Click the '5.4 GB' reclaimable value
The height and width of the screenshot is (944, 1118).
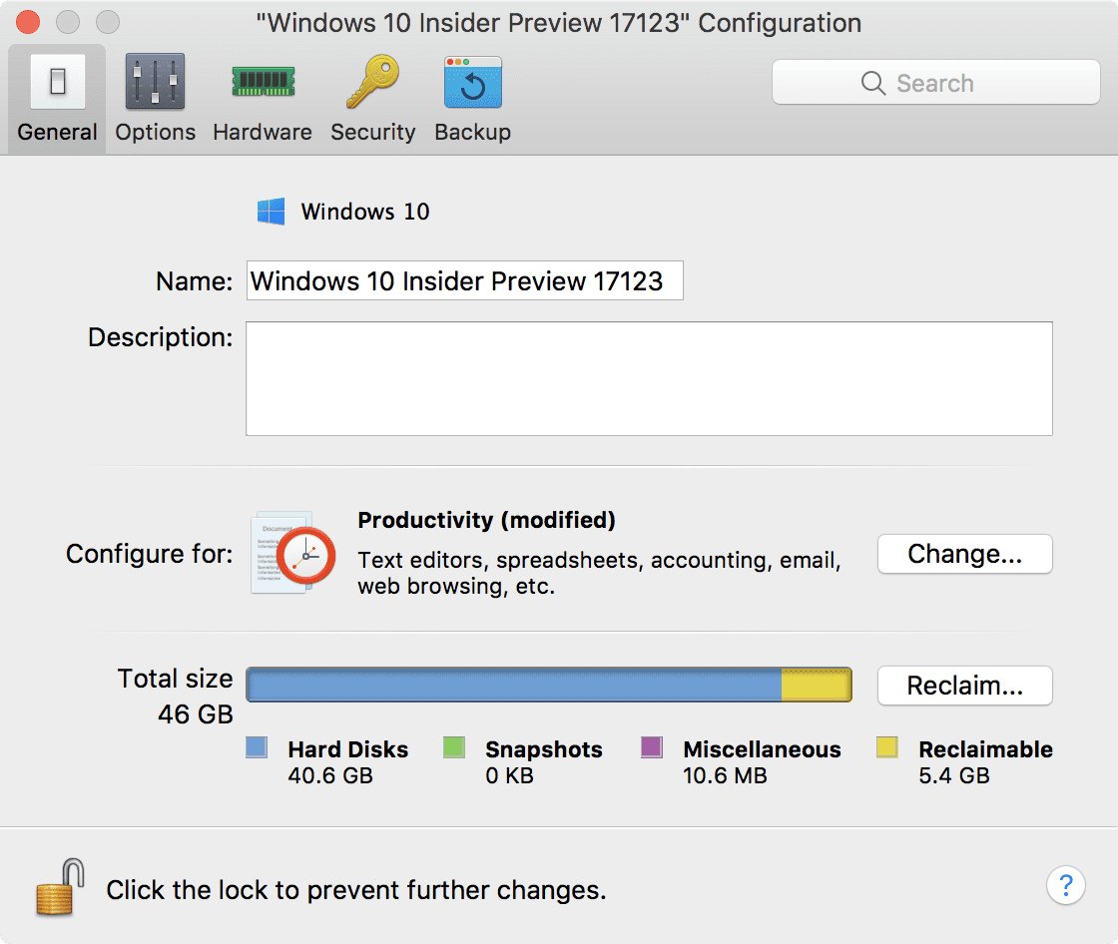954,775
